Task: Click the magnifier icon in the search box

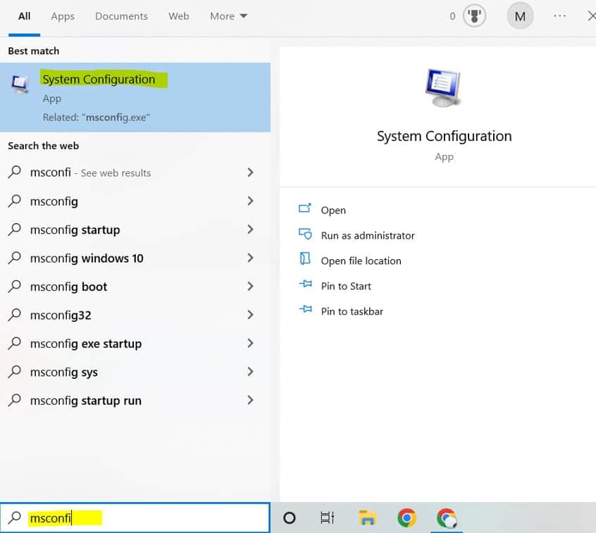Action: [x=15, y=518]
